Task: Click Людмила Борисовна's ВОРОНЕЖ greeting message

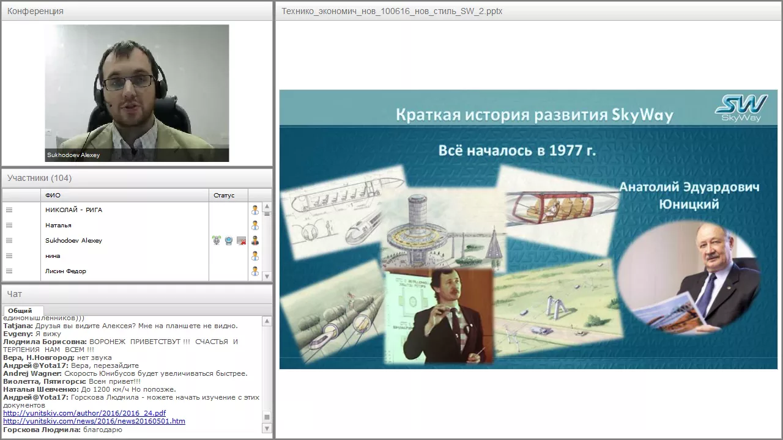Action: [121, 346]
